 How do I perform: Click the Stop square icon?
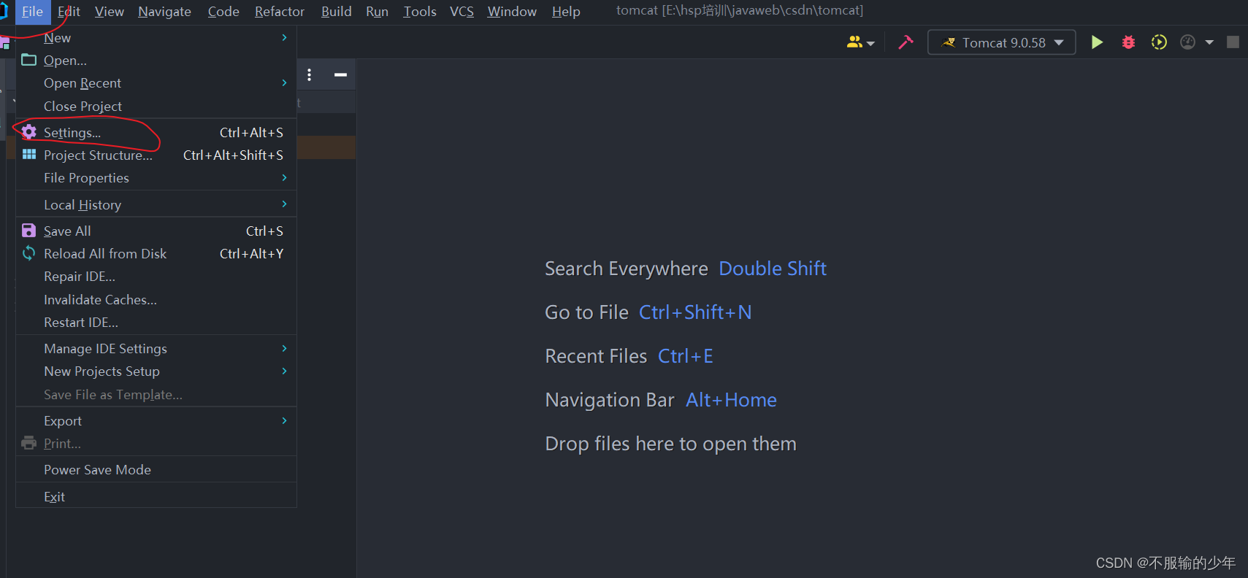tap(1233, 42)
